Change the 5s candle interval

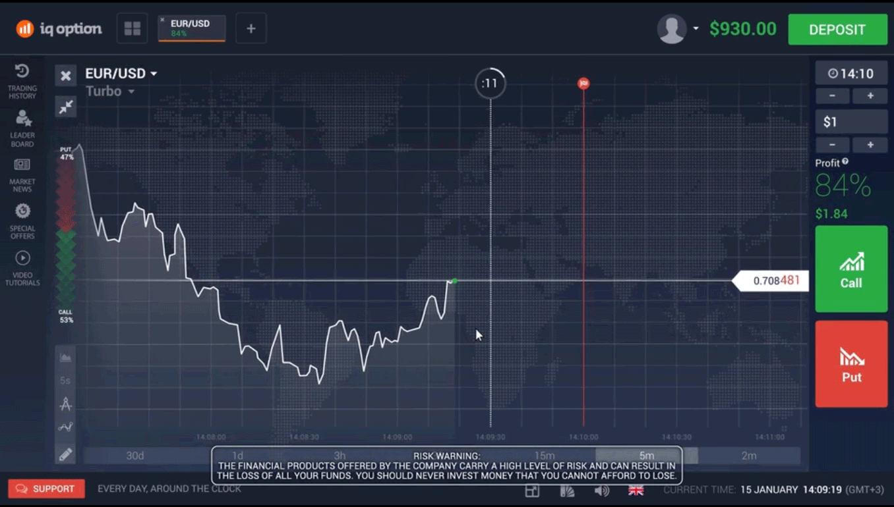pos(65,381)
